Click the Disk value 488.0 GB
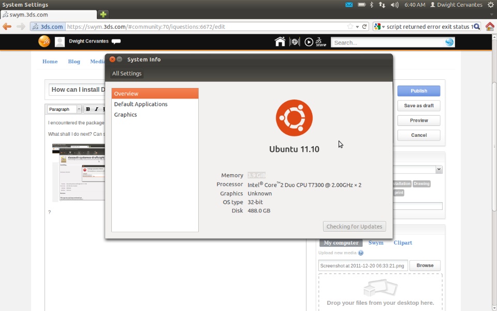This screenshot has width=497, height=311. [x=259, y=211]
